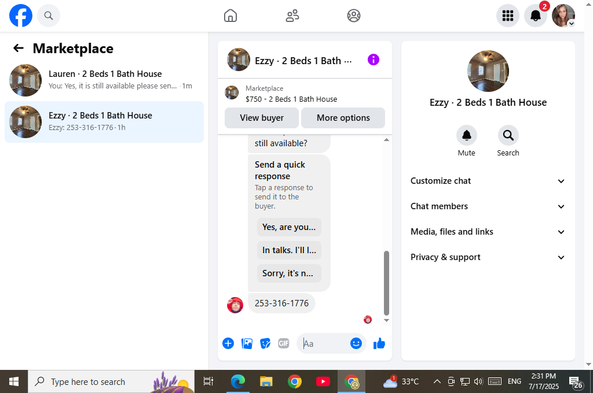Open Groups icon in top navigation
The image size is (593, 393).
(x=354, y=16)
